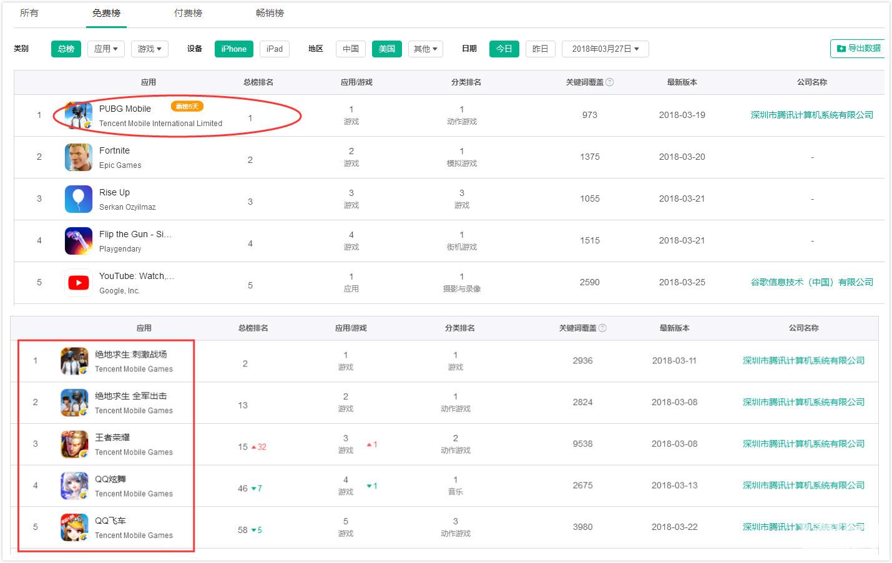Click the PUBG Mobile app name

pyautogui.click(x=125, y=109)
